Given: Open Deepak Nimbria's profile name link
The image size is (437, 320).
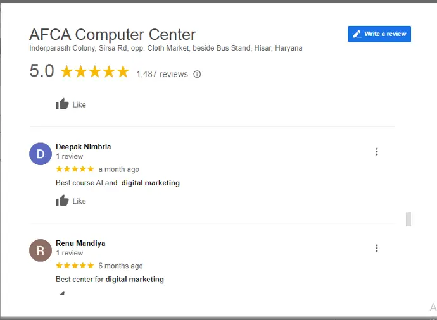Looking at the screenshot, I should coord(84,147).
